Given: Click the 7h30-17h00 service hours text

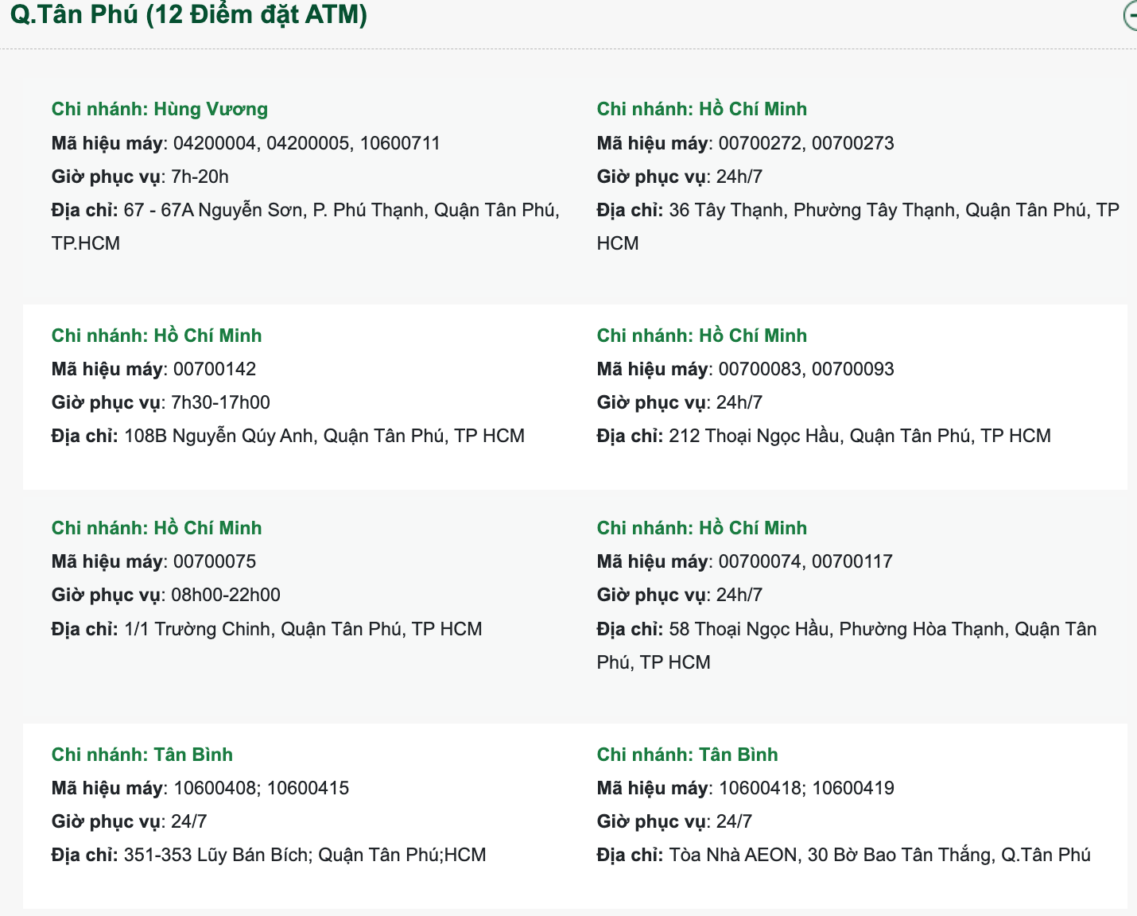Looking at the screenshot, I should 220,402.
